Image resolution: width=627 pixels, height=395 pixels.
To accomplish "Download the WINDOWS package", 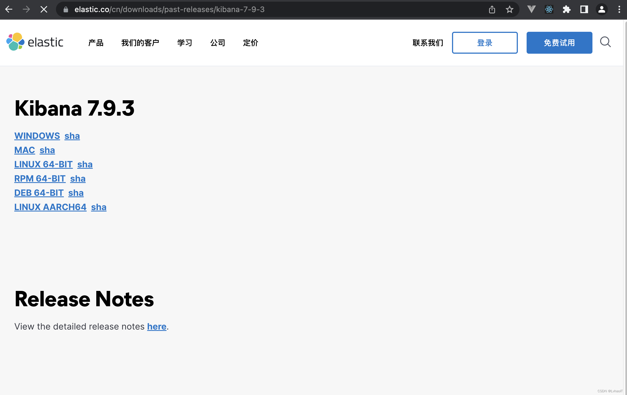I will (37, 136).
